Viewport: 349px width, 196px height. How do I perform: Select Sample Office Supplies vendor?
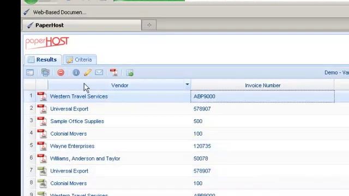(x=77, y=121)
